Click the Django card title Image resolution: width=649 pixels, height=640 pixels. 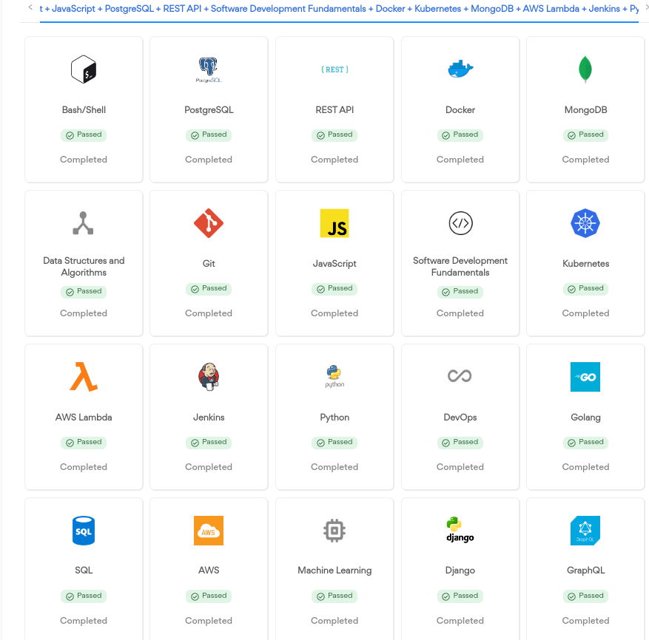[460, 570]
